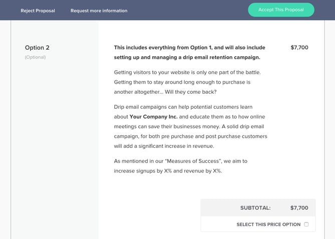335x239 pixels.
Task: Click the $7,700 amount in the subtotal row
Action: (x=299, y=208)
